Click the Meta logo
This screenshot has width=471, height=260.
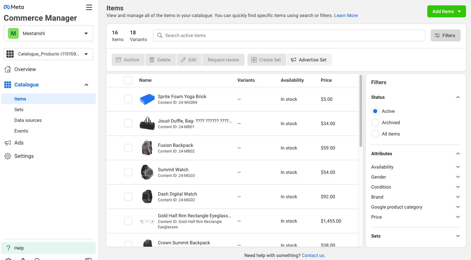(x=14, y=7)
